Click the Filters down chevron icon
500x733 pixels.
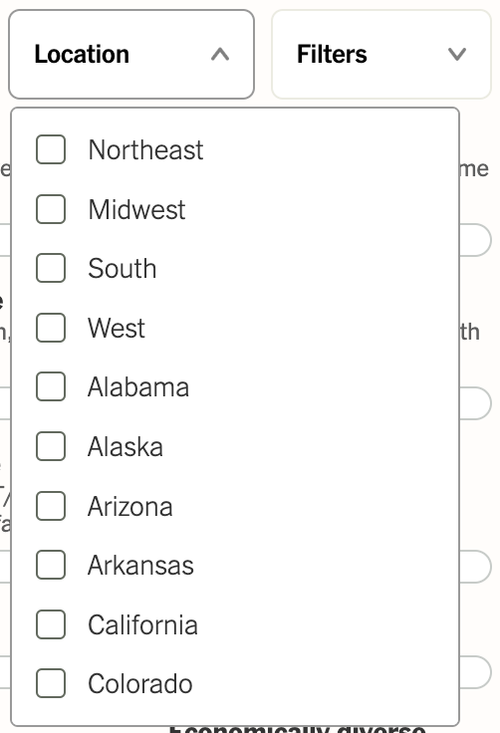pyautogui.click(x=457, y=54)
